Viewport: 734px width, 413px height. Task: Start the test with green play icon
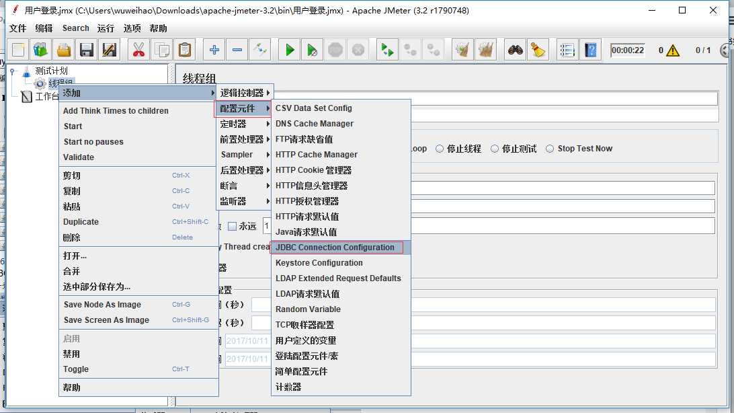pyautogui.click(x=289, y=50)
